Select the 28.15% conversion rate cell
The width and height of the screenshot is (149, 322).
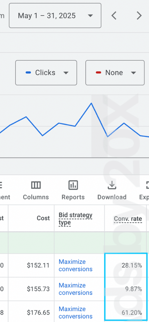click(126, 265)
